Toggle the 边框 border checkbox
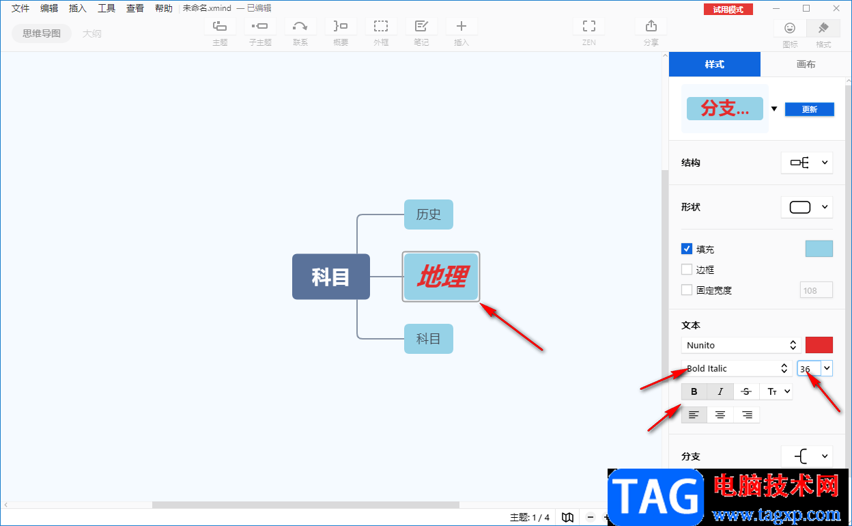 687,270
